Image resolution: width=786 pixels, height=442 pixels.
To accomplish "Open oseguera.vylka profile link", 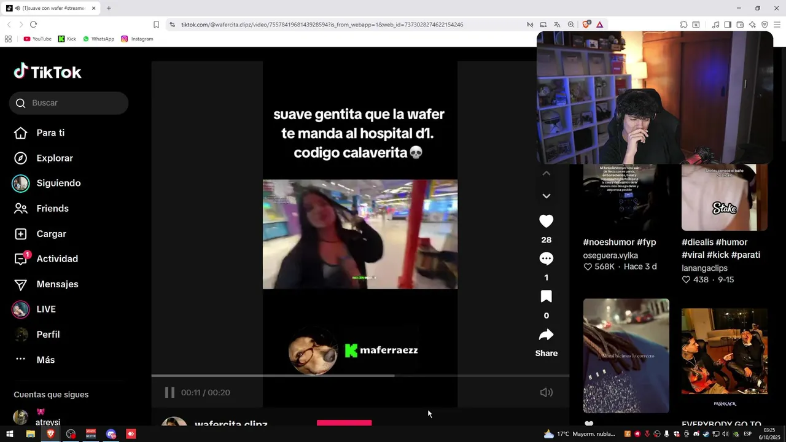I will 610,255.
